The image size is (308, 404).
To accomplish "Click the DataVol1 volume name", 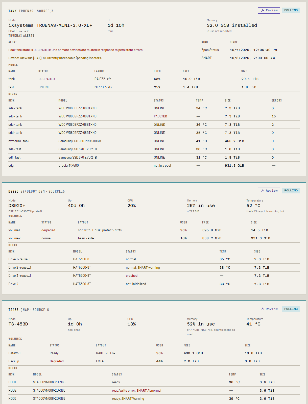I will click(x=14, y=353).
